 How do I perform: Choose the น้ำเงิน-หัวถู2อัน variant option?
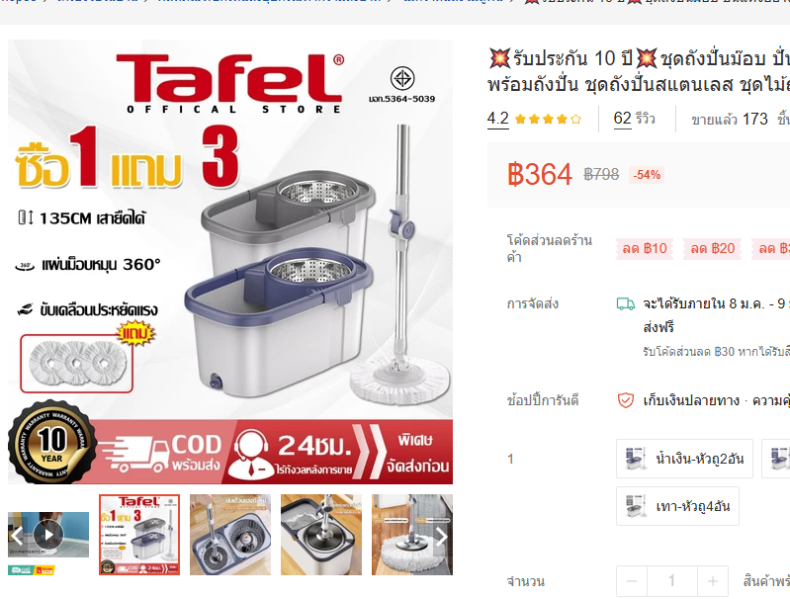tap(684, 459)
